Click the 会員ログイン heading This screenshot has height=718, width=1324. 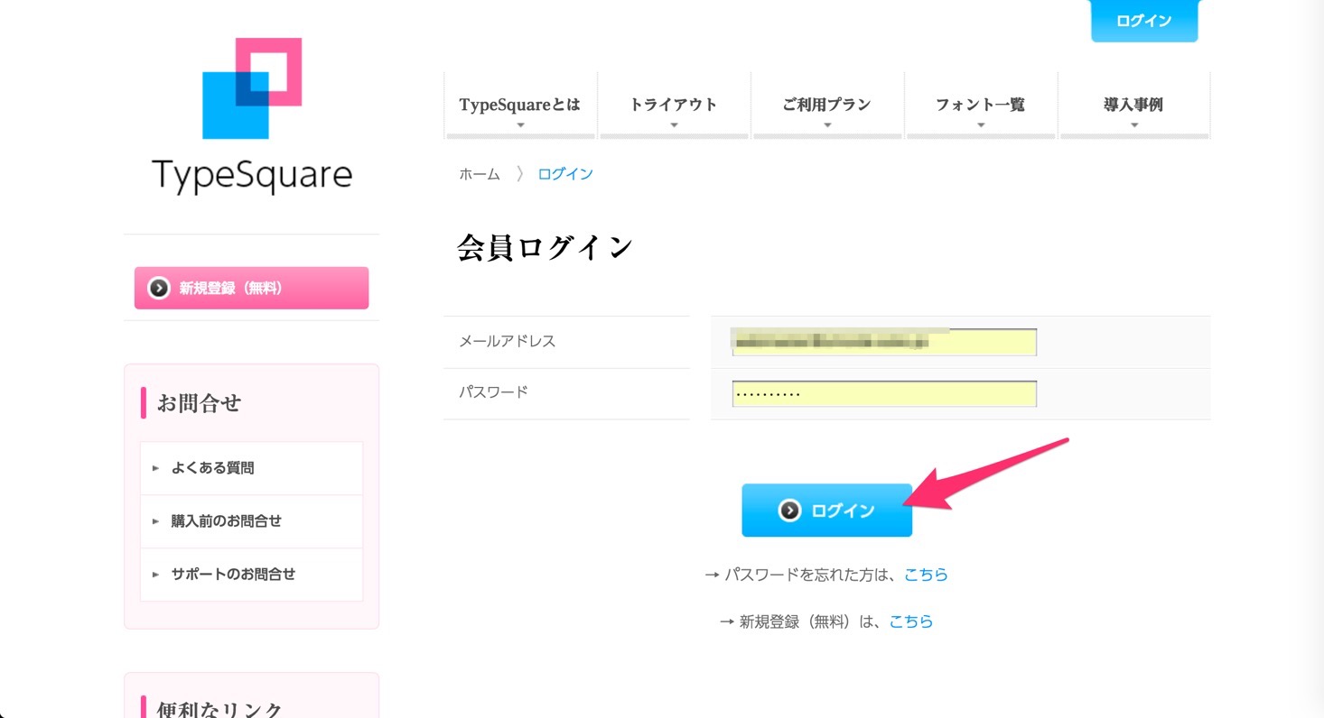(545, 248)
